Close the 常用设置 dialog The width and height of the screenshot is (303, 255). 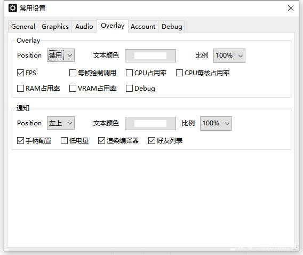(291, 8)
